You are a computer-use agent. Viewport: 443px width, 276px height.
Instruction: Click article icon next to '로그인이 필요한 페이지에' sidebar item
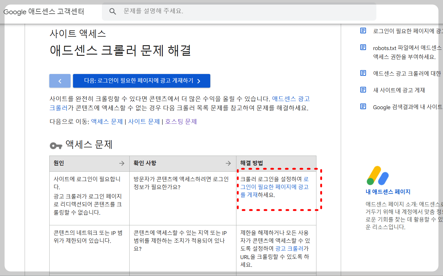(363, 31)
